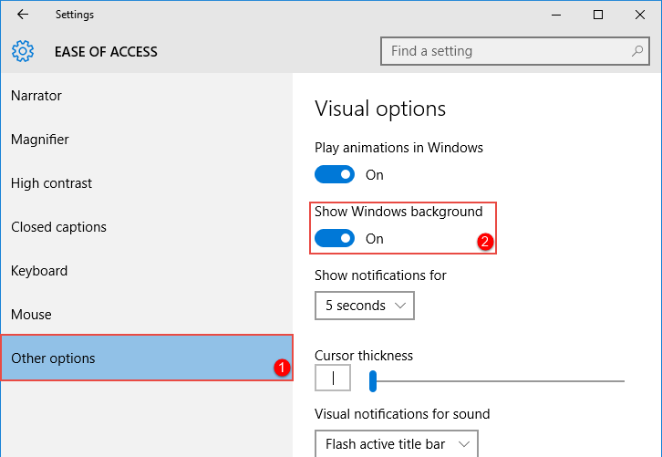Open the 5 seconds notification dropdown

[x=365, y=306]
